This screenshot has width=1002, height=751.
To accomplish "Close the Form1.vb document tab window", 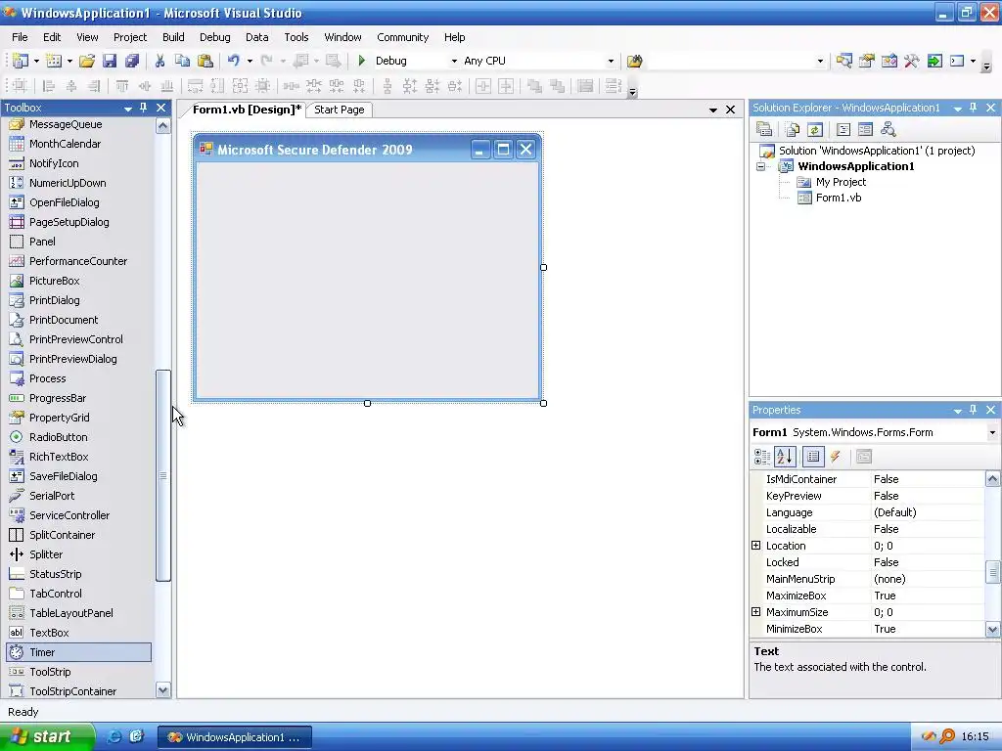I will tap(730, 110).
